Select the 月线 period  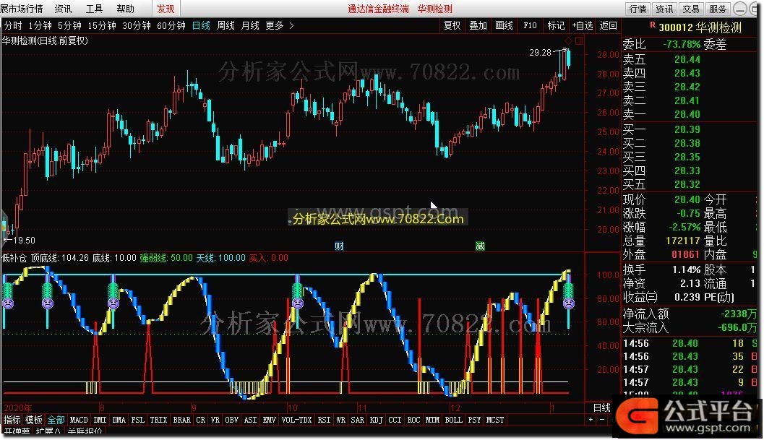pos(250,25)
